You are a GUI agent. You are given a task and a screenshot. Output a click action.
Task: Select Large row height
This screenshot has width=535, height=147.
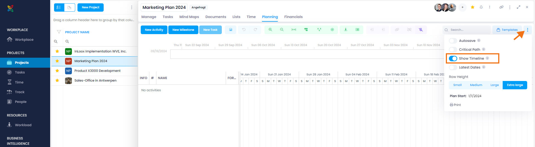coord(495,85)
